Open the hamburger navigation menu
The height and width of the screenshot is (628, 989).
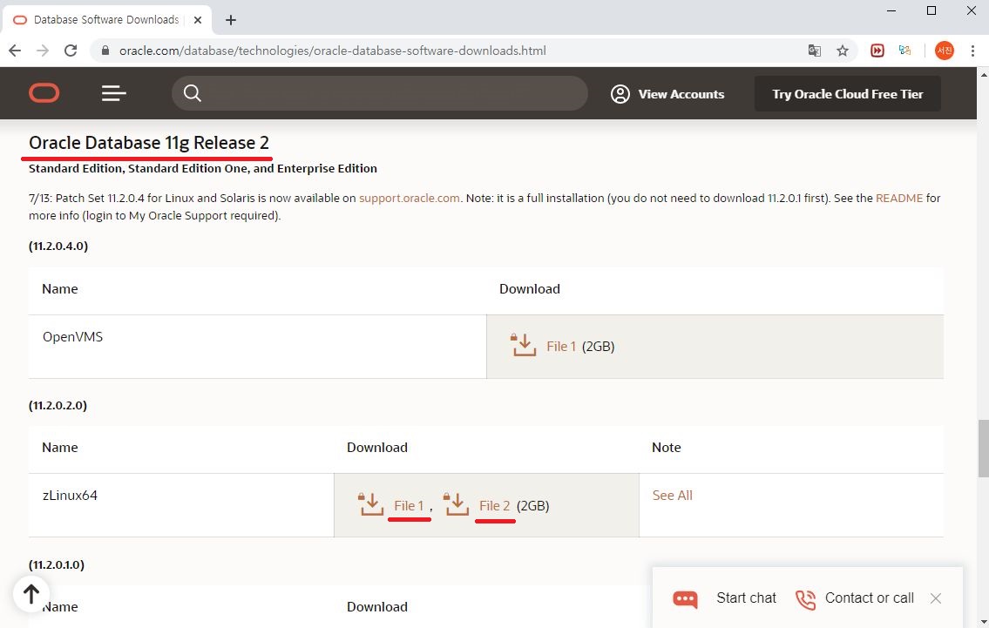(114, 93)
